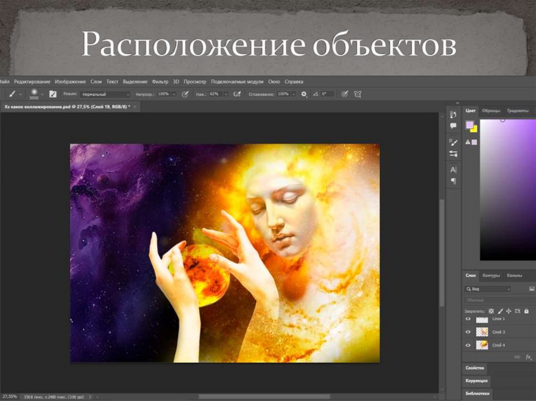Toggle visibility of Слой 1
This screenshot has width=536, height=401.
point(467,319)
